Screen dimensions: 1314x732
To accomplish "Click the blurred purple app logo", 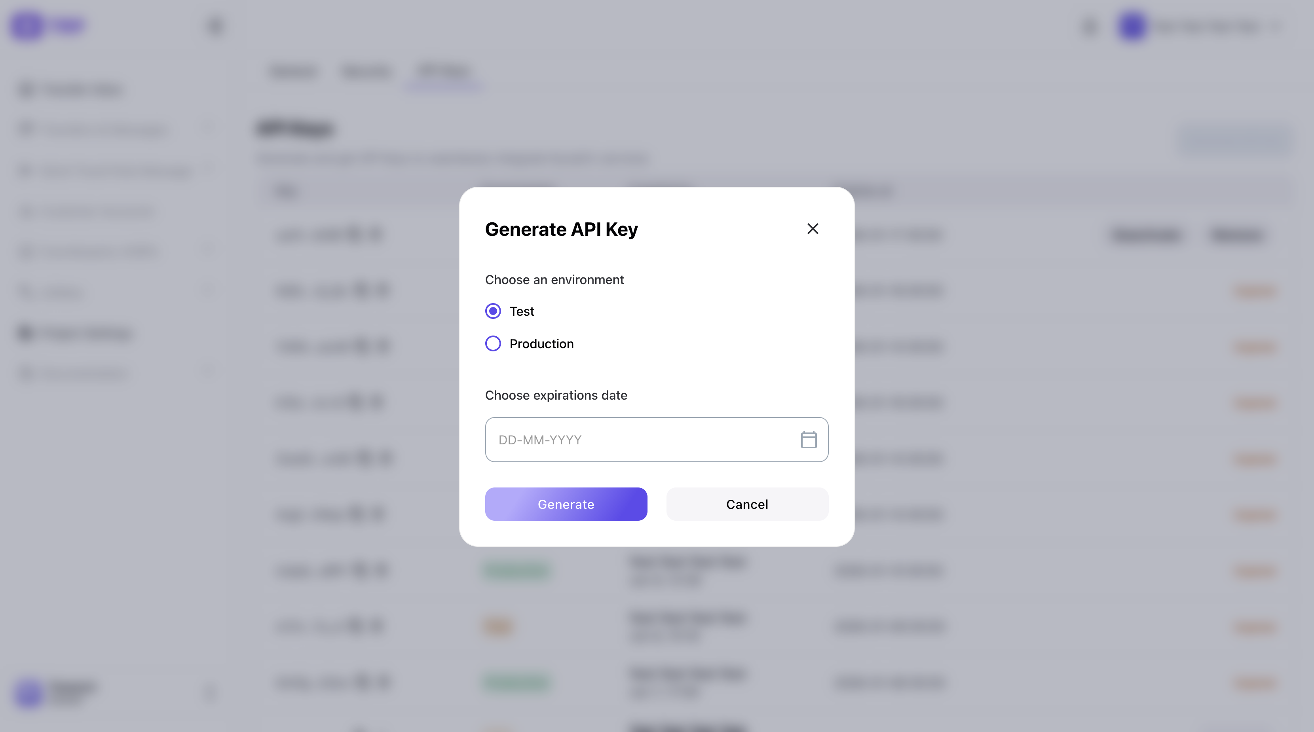I will (x=28, y=25).
